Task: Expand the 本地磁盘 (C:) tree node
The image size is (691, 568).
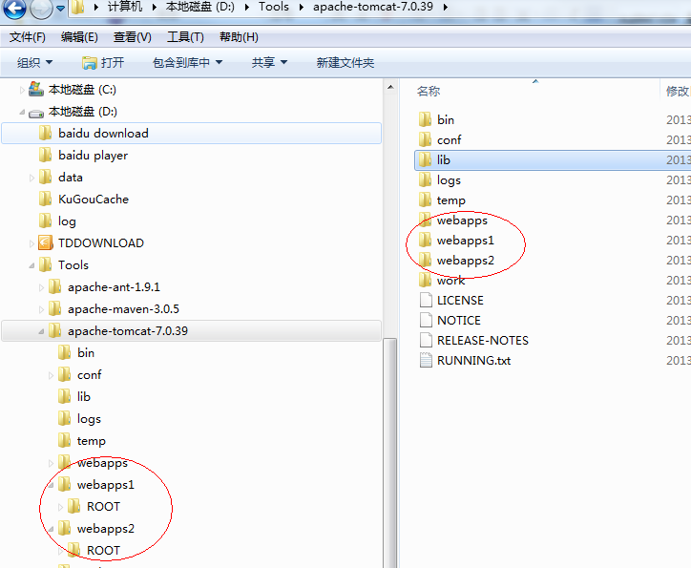Action: click(x=22, y=90)
